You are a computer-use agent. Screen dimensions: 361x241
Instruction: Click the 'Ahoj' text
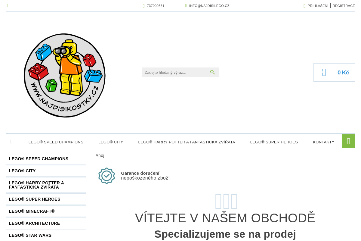click(x=100, y=155)
